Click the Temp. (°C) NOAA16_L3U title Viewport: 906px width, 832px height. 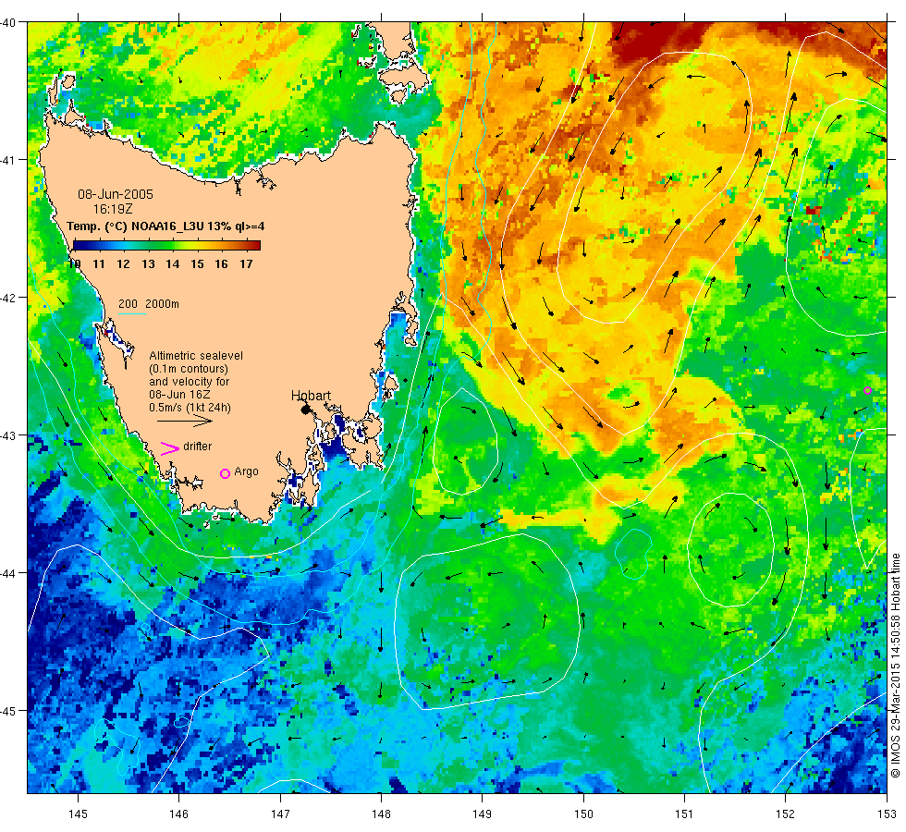[165, 226]
